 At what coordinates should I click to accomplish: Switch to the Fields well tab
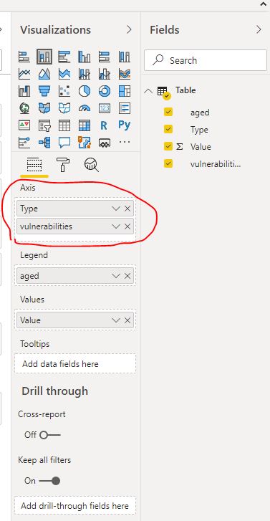pyautogui.click(x=34, y=165)
